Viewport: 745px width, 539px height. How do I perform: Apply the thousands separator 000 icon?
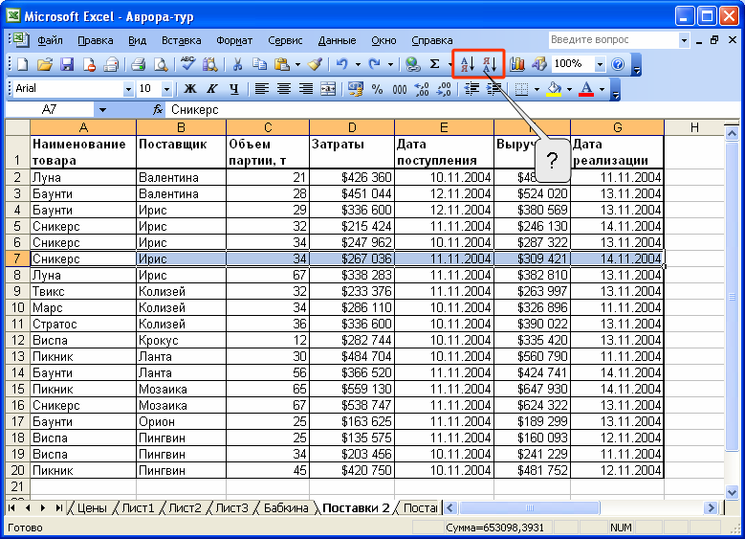click(400, 88)
